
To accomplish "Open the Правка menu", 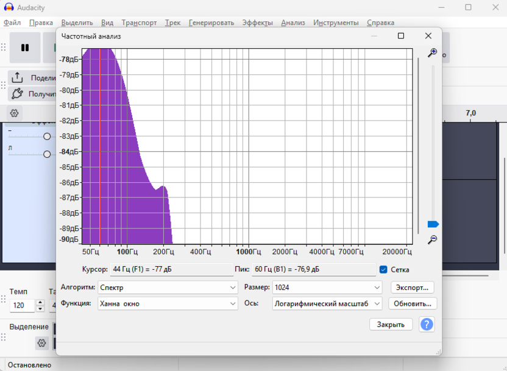I will [41, 23].
